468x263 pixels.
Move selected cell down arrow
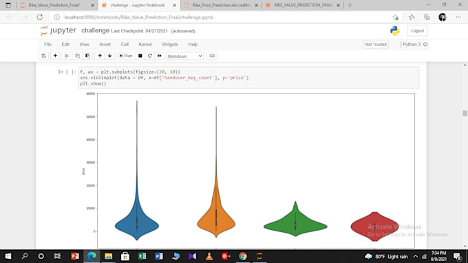(x=110, y=56)
